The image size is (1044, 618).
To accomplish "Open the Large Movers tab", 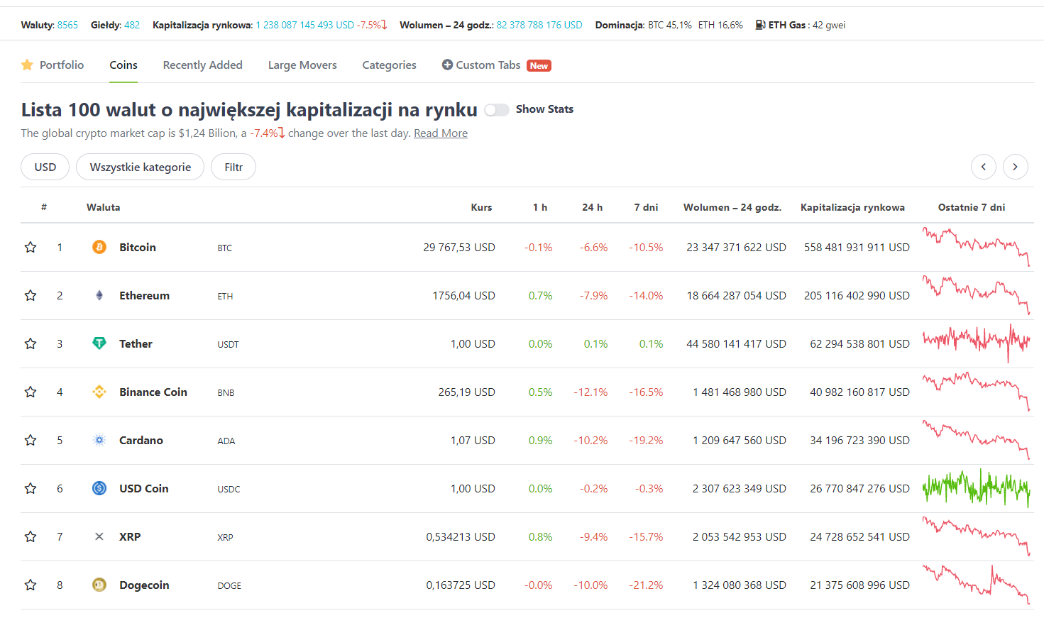I will point(302,65).
